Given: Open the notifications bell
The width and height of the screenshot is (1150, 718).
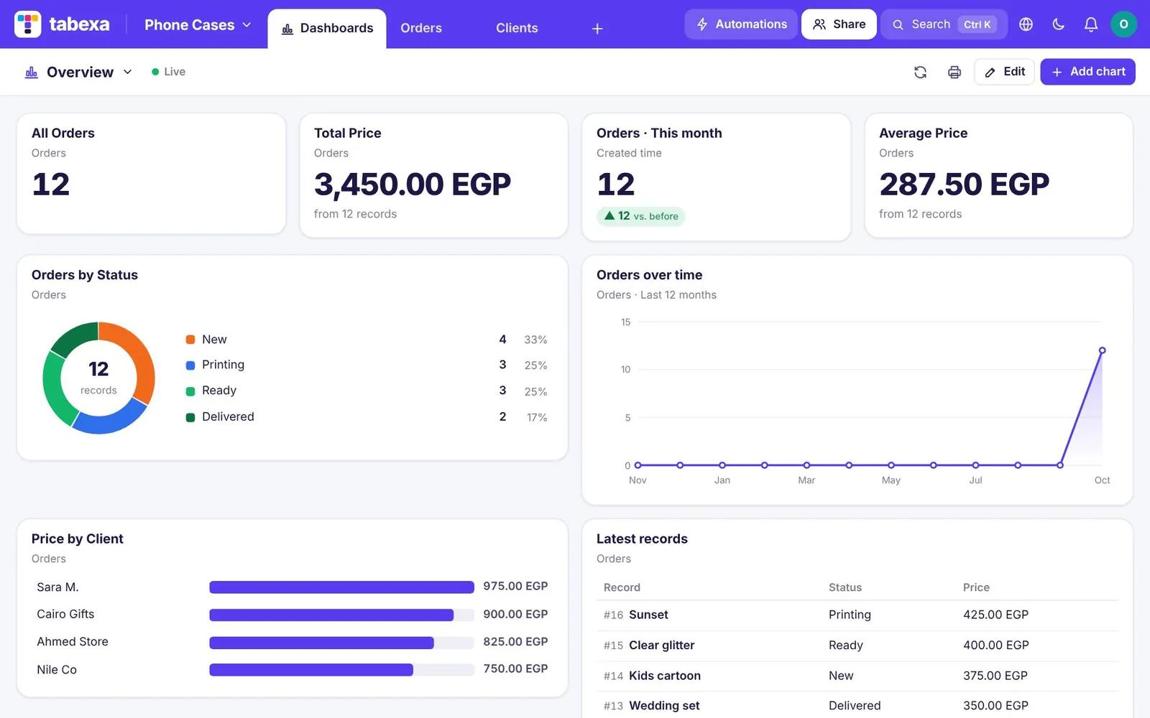Looking at the screenshot, I should [x=1090, y=24].
